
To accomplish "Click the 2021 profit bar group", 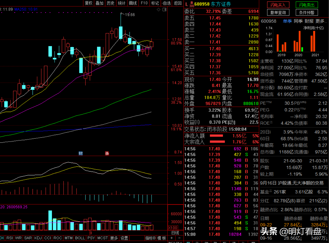I will (x=313, y=41).
